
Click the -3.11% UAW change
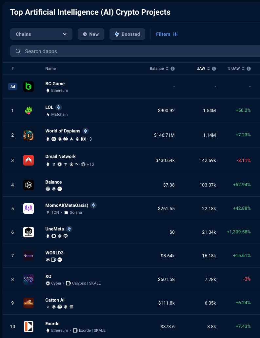click(244, 160)
